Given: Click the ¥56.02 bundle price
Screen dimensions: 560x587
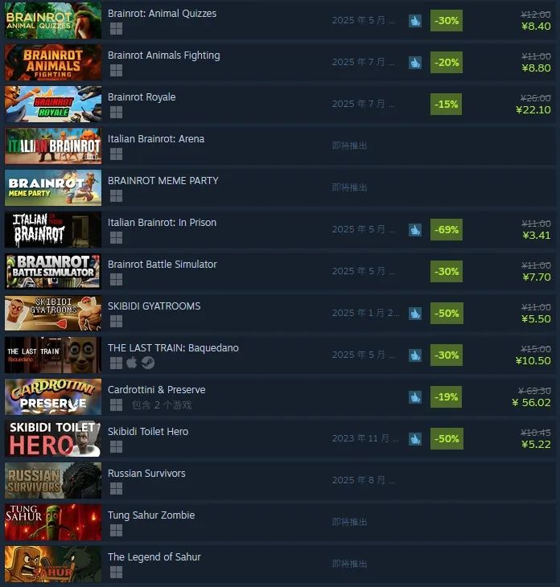Looking at the screenshot, I should [x=532, y=403].
